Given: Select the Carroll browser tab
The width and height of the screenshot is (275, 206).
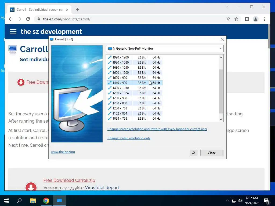Looking at the screenshot, I should [x=39, y=10].
